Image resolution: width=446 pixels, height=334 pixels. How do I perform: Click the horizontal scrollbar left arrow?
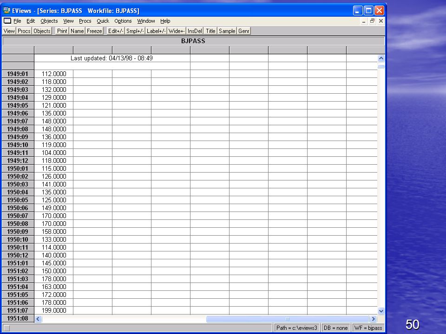39,319
